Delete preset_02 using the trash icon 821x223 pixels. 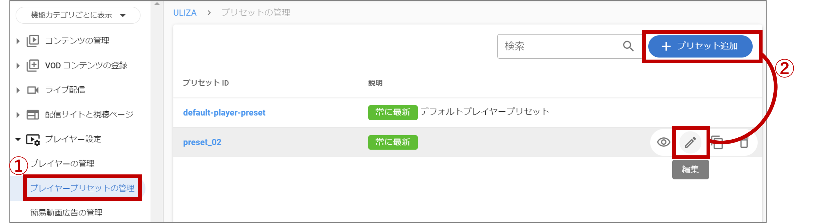pos(744,142)
